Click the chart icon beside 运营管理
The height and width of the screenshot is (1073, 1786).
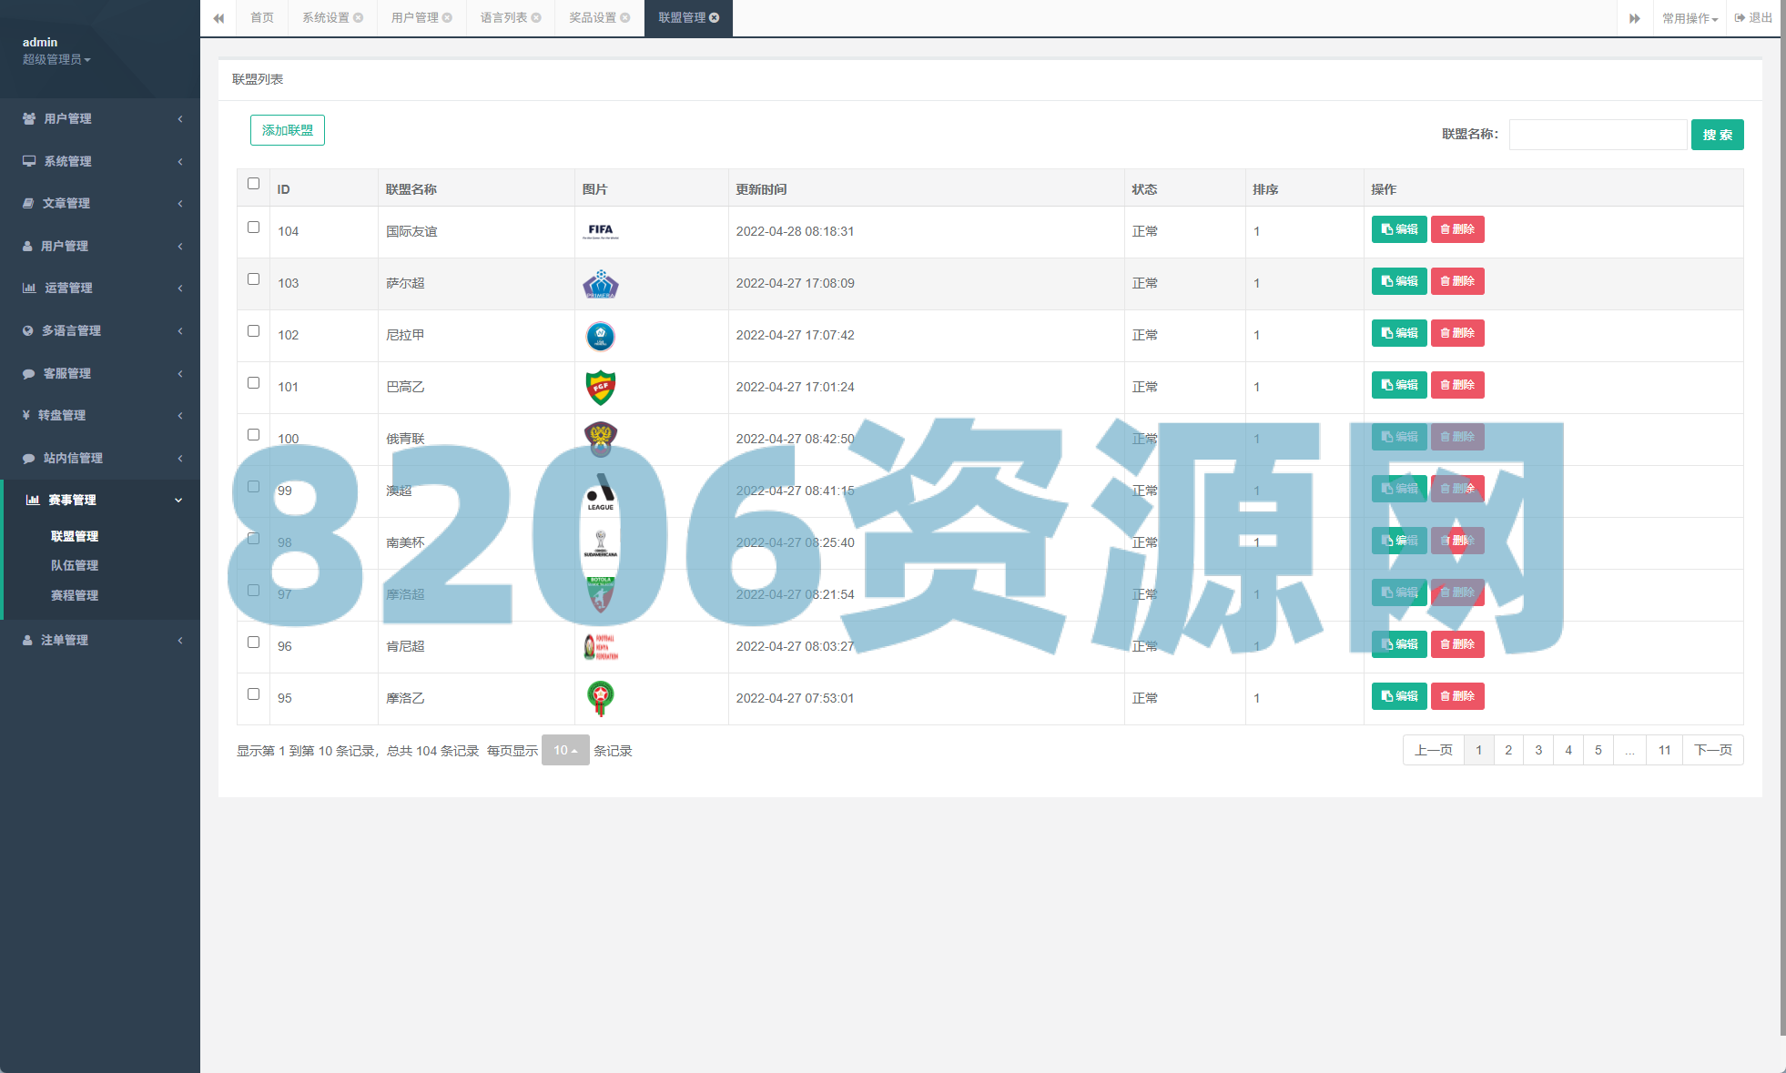[29, 288]
